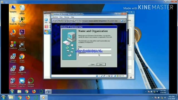Open the Help menu in VM window

point(72,17)
